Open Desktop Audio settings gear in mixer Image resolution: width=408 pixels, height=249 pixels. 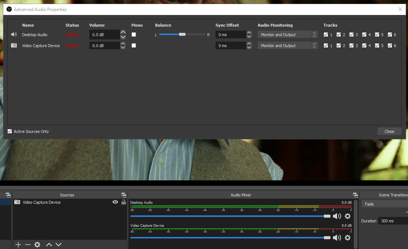pyautogui.click(x=348, y=216)
